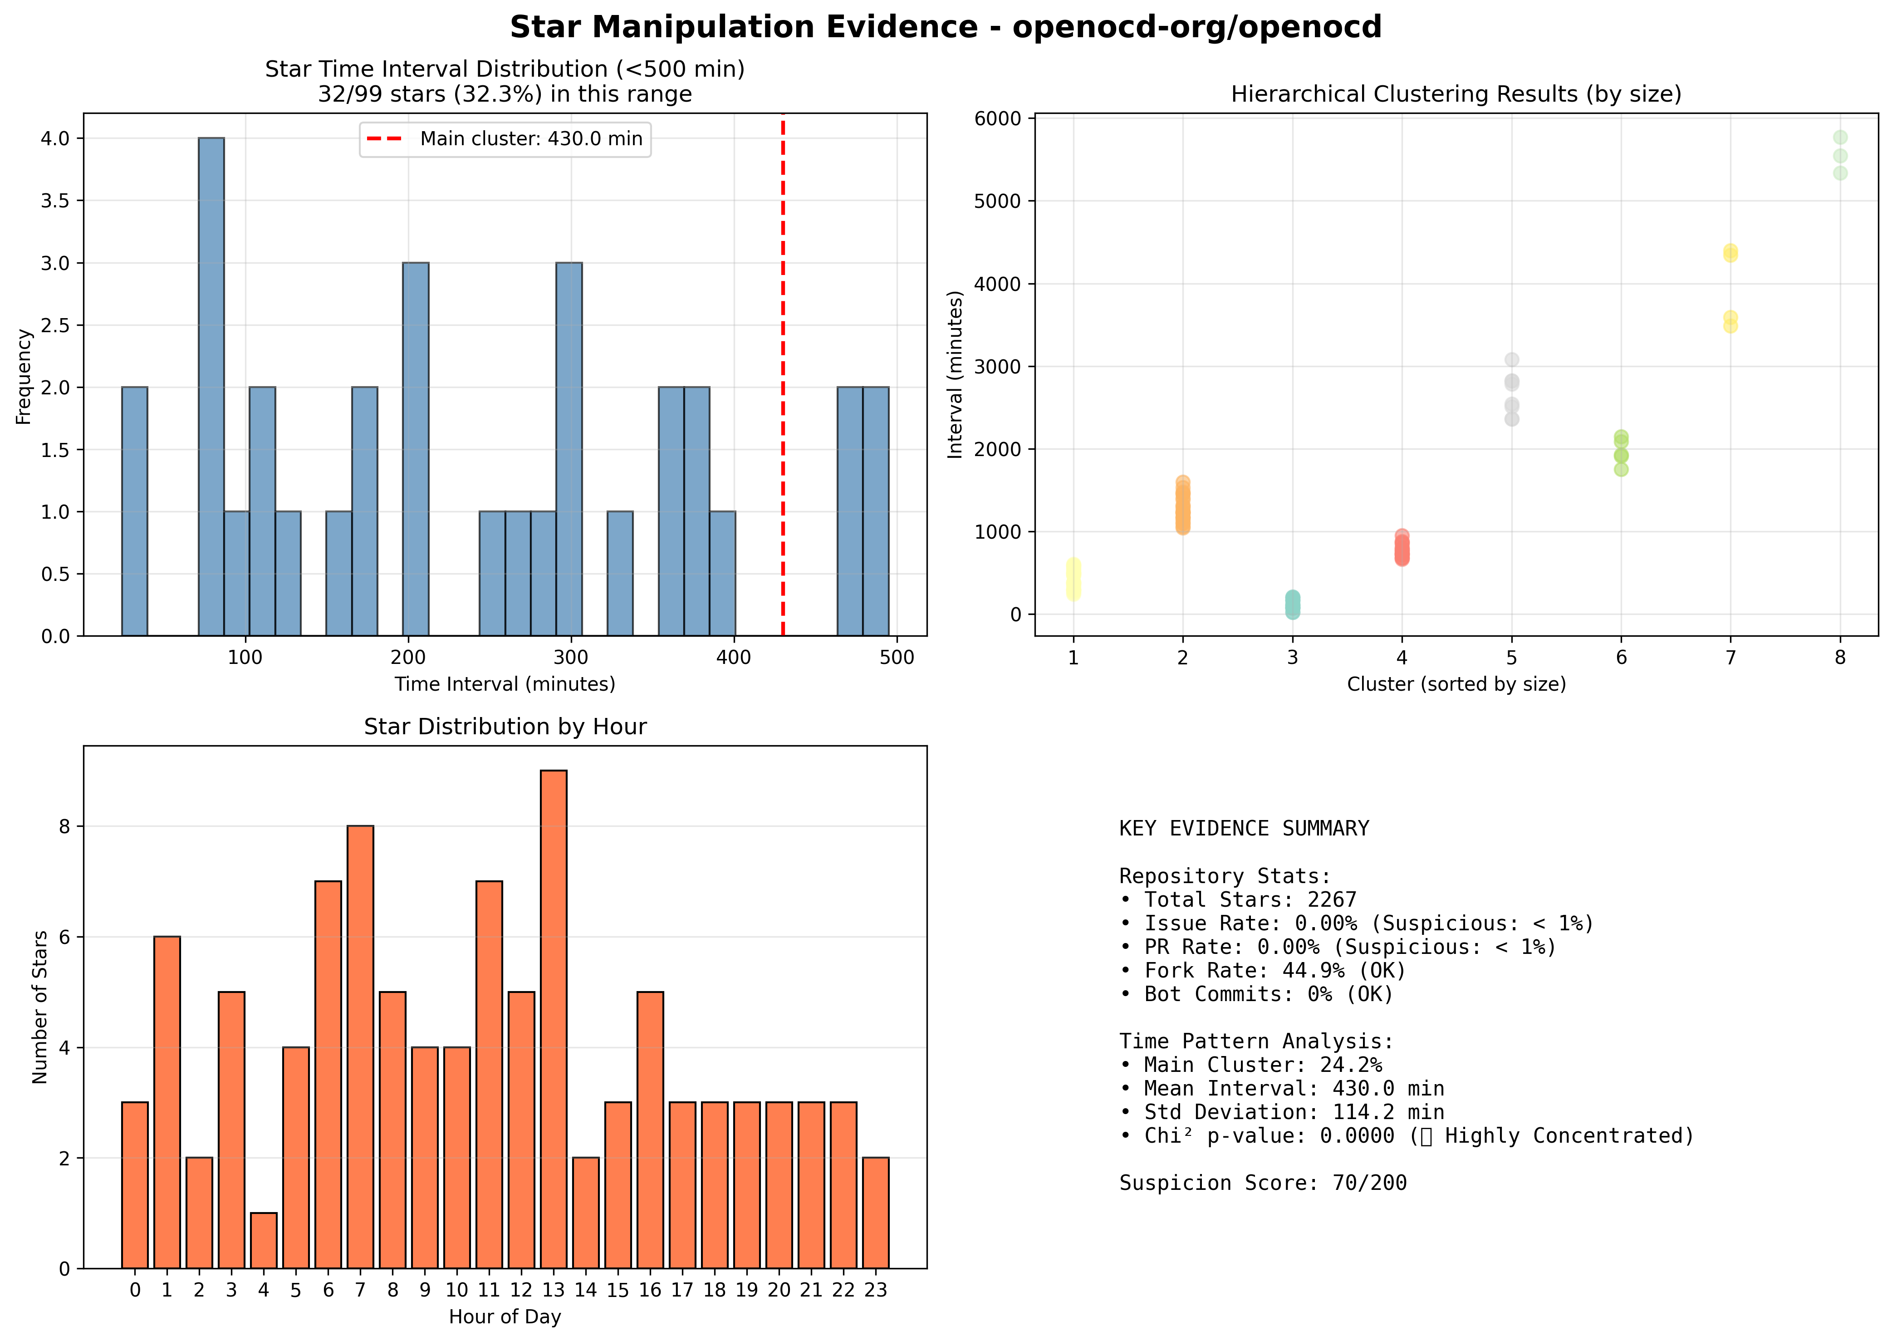Click the "Repository Stats:" line

pos(1225,875)
